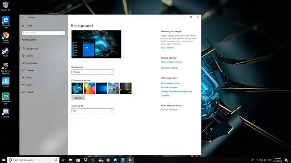Click the Type here to search taskbar box

click(x=33, y=160)
